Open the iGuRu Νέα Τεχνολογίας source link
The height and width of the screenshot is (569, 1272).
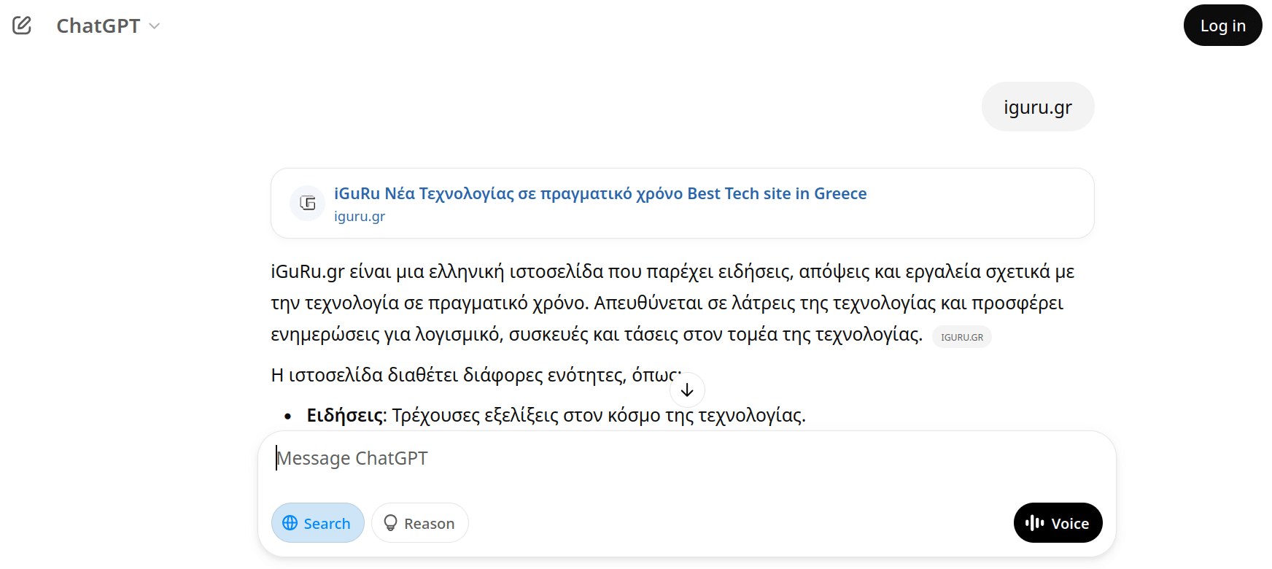click(600, 193)
